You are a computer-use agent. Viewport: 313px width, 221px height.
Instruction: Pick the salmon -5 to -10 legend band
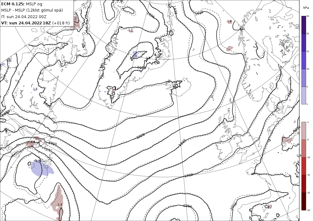pos(304,148)
